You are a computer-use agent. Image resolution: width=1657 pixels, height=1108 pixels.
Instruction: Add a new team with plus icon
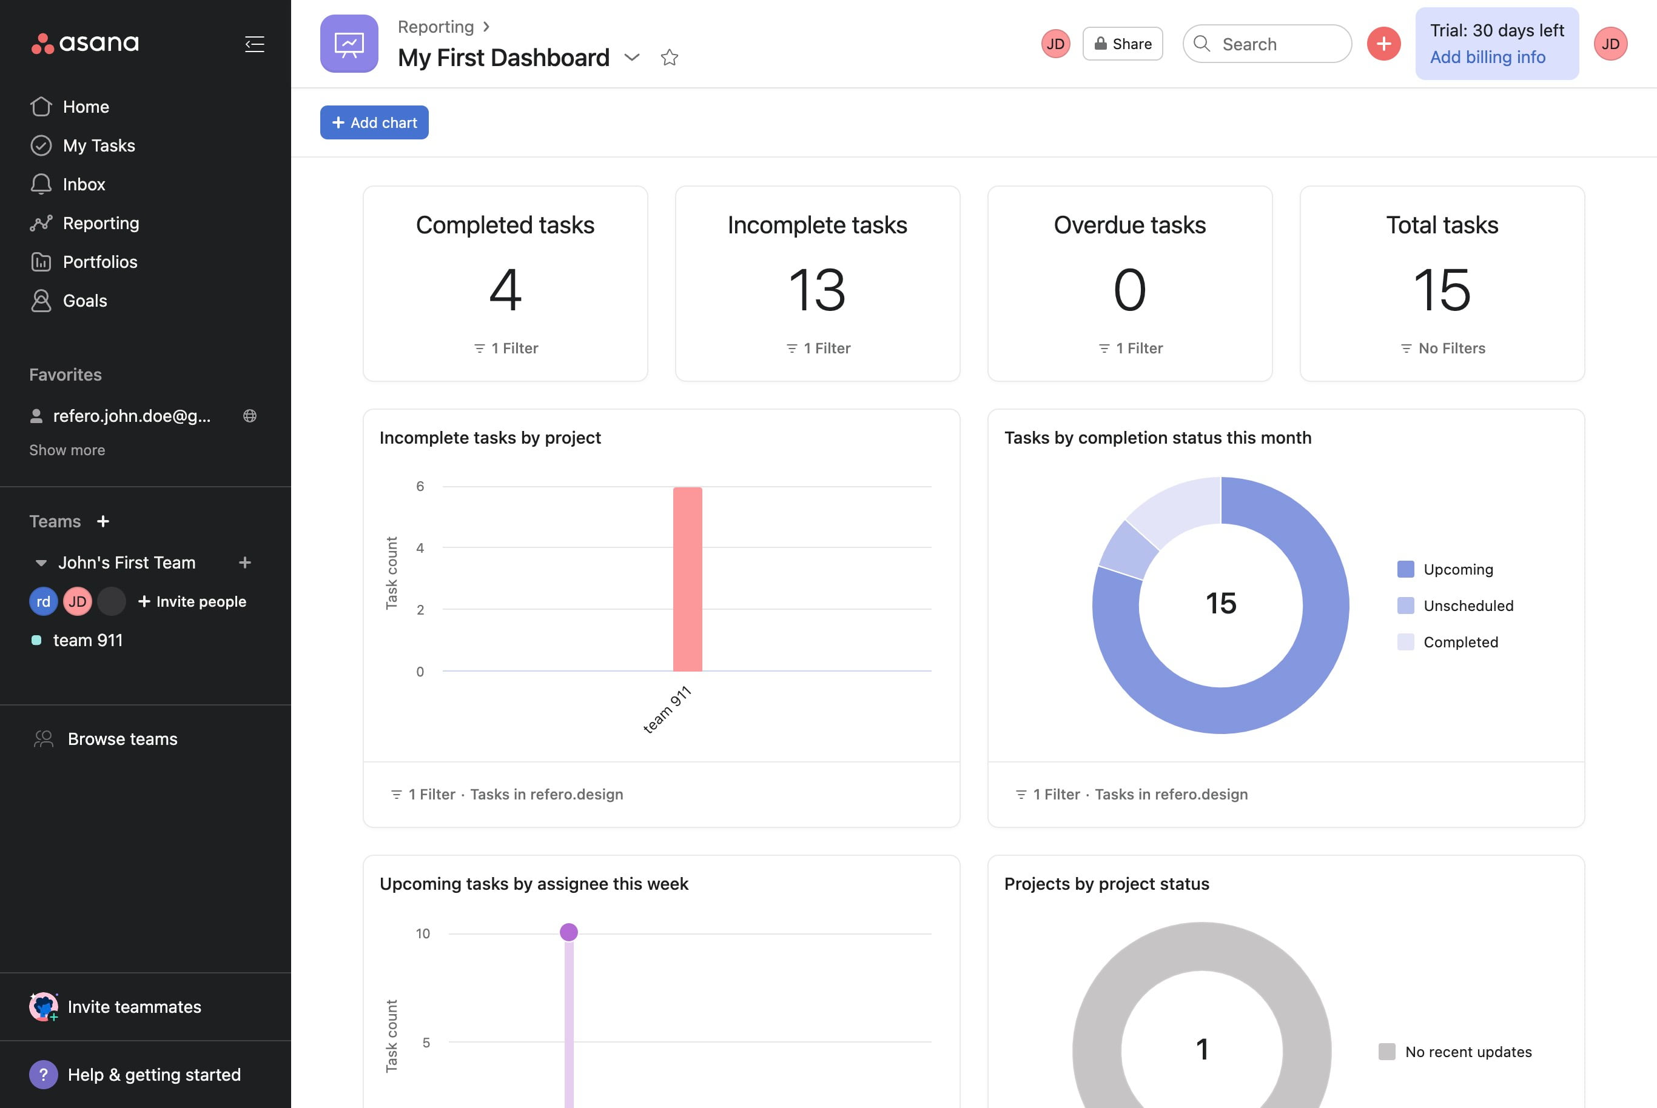(x=103, y=521)
